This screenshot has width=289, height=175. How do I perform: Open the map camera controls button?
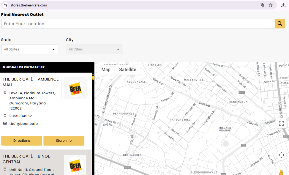(281, 155)
